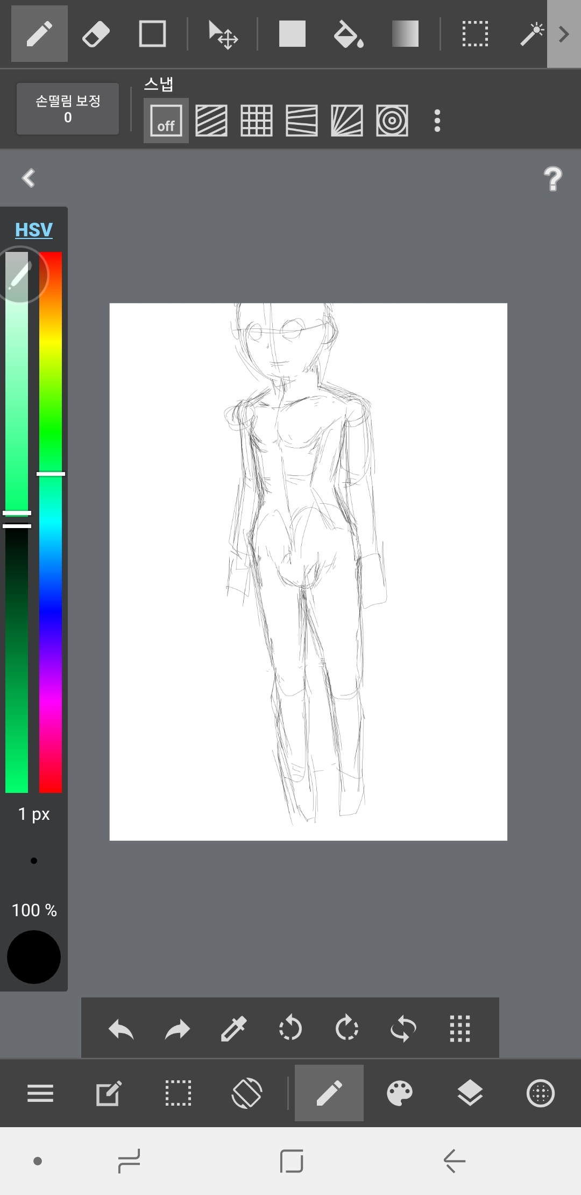Reset canvas rotation or flip view

[403, 1029]
